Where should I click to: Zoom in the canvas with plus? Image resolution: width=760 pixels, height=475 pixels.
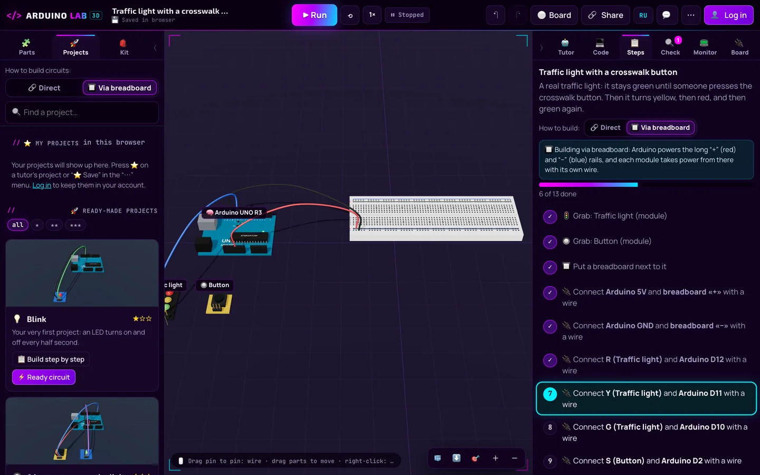point(496,458)
